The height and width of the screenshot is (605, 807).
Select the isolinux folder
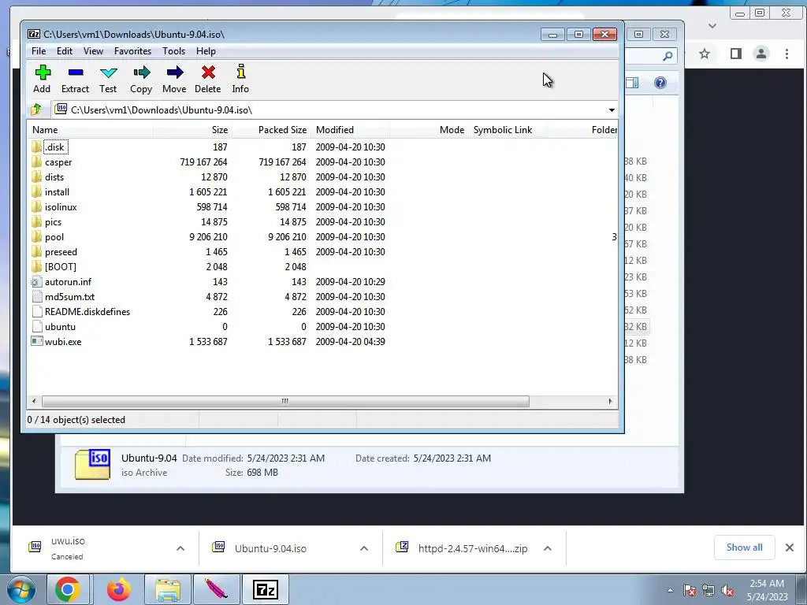pos(60,207)
